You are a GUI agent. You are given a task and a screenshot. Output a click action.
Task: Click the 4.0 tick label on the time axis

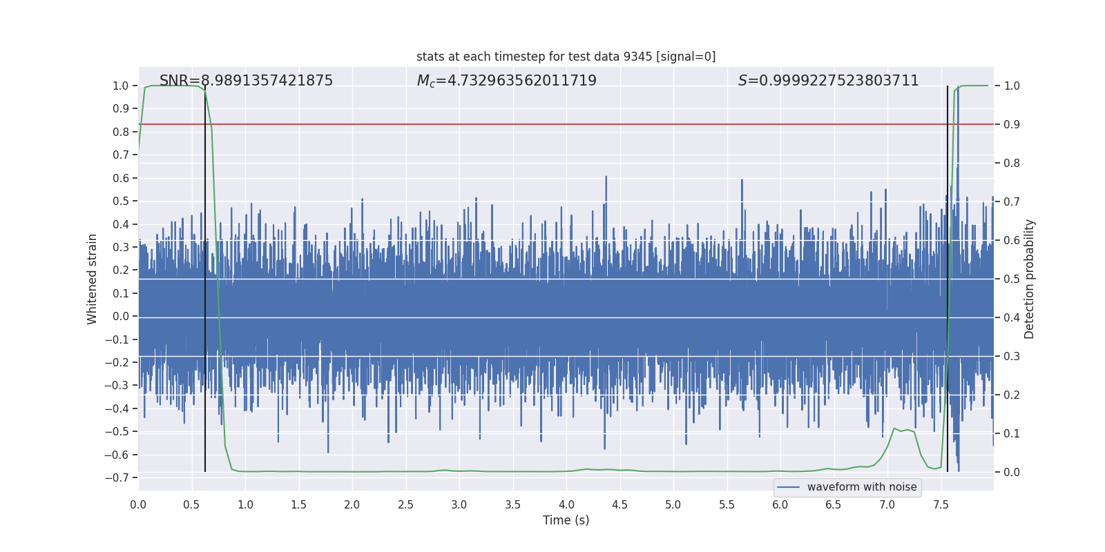click(566, 504)
